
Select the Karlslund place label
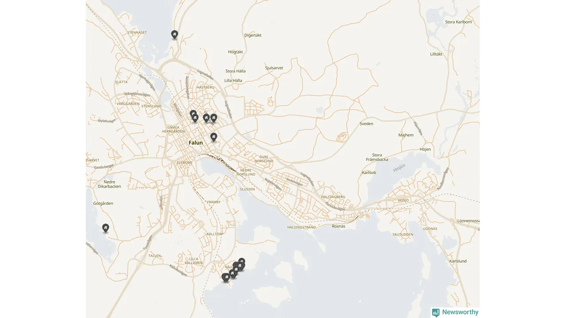[x=458, y=261]
